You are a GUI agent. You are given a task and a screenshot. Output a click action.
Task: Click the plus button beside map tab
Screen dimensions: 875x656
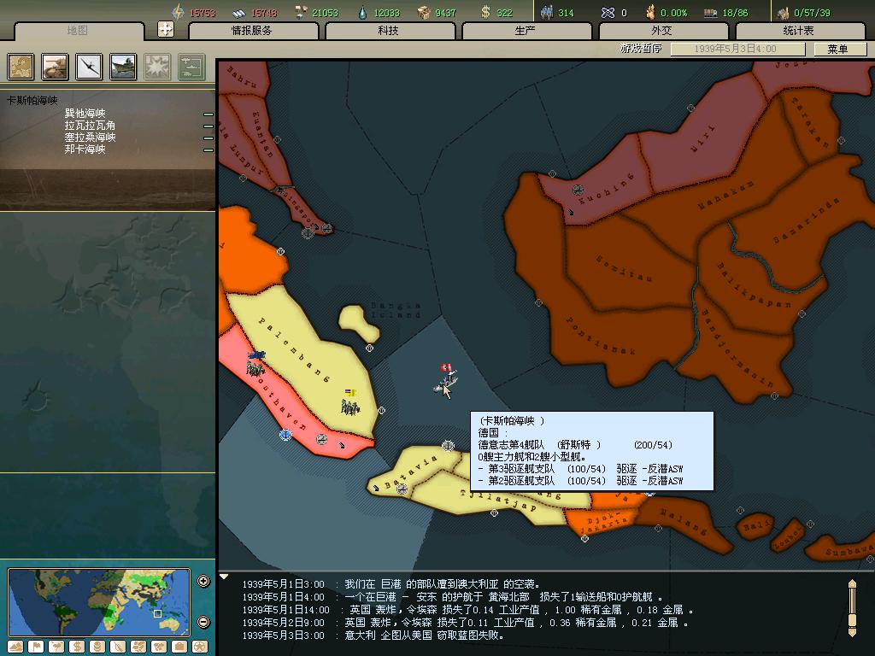[166, 29]
